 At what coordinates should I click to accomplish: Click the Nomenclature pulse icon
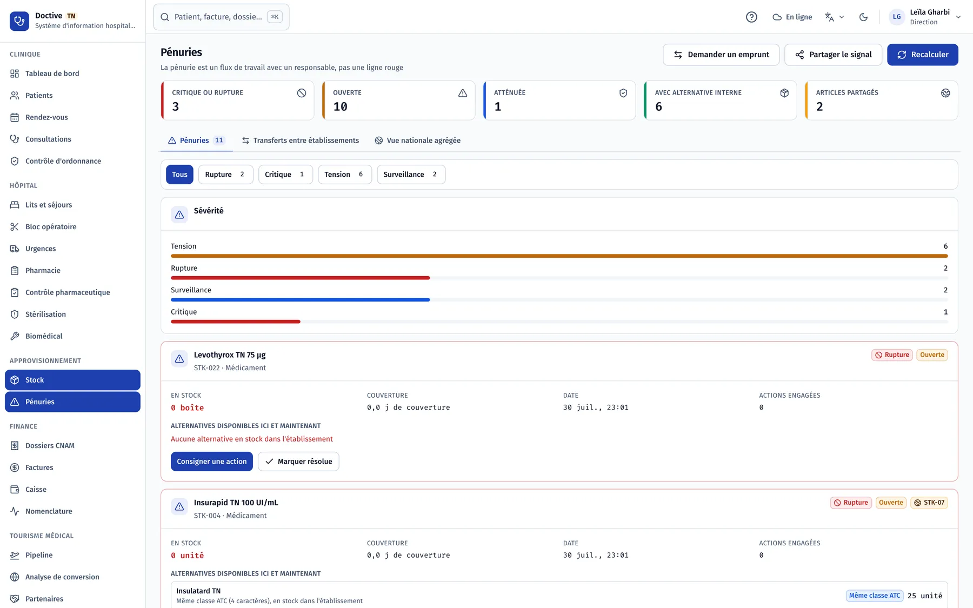[15, 511]
